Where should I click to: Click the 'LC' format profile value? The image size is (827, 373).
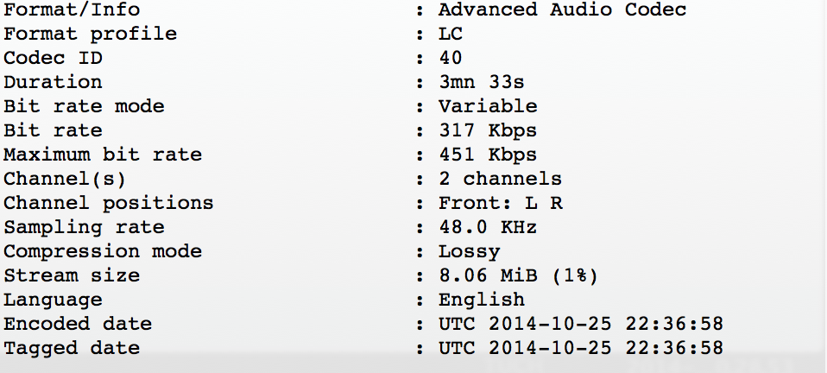pyautogui.click(x=450, y=34)
